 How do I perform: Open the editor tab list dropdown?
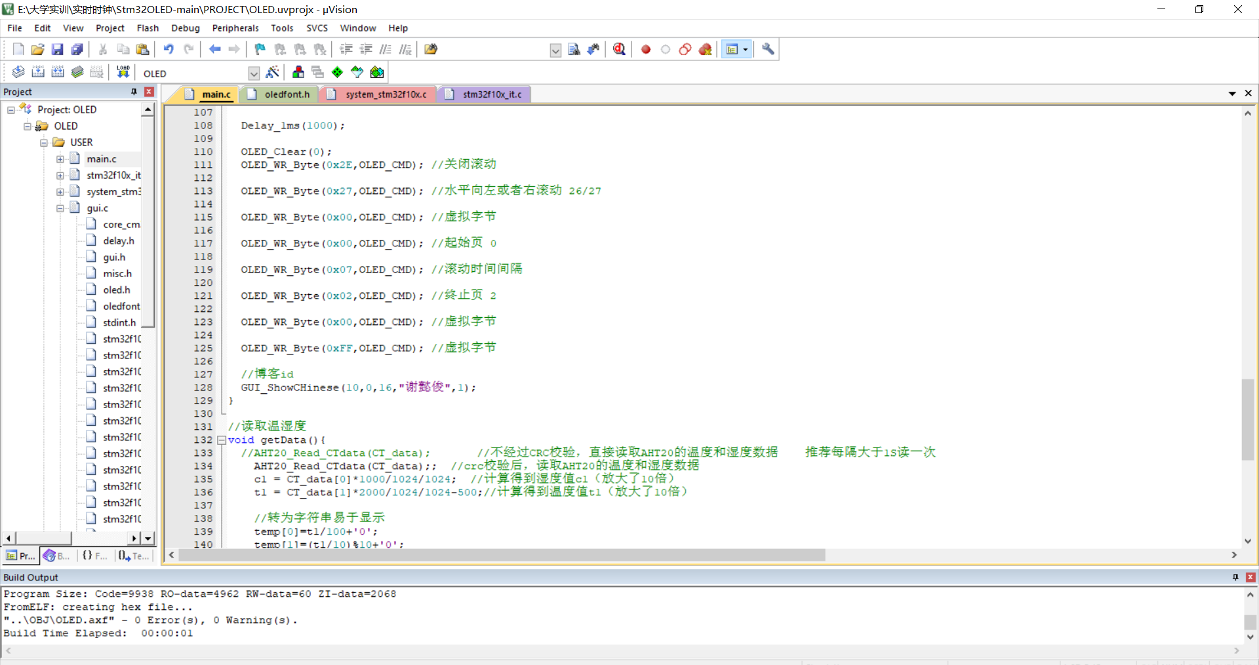[1232, 94]
